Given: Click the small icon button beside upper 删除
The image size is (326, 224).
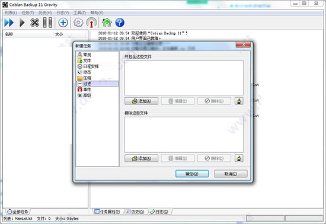Looking at the screenshot, I should [239, 101].
